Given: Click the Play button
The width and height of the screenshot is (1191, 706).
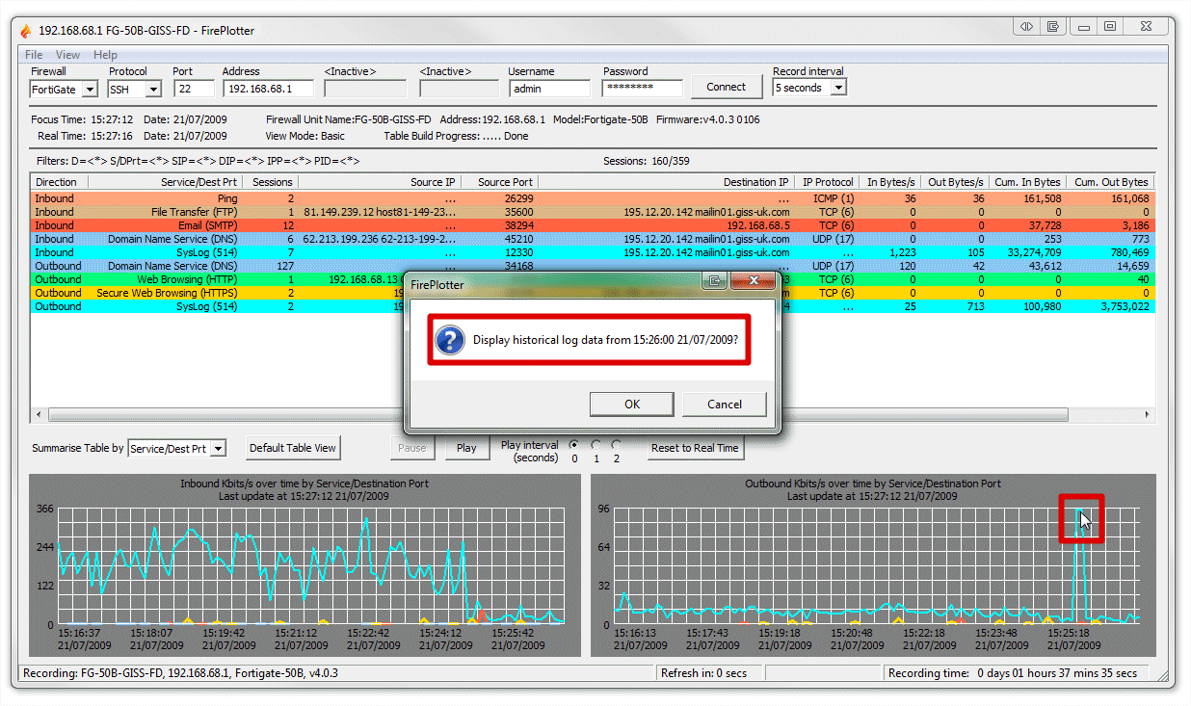Looking at the screenshot, I should click(x=466, y=448).
